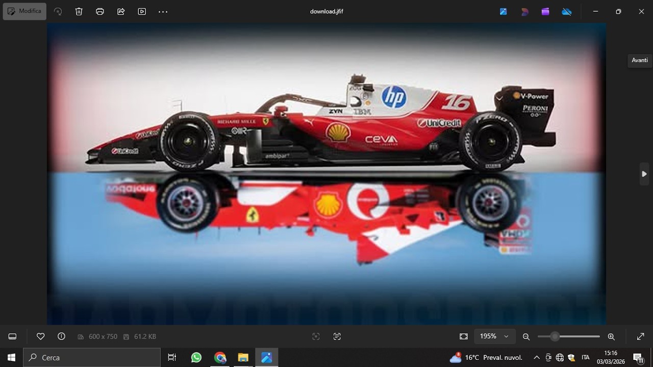Image resolution: width=653 pixels, height=367 pixels.
Task: Open the three-dots more options menu
Action: pos(163,12)
